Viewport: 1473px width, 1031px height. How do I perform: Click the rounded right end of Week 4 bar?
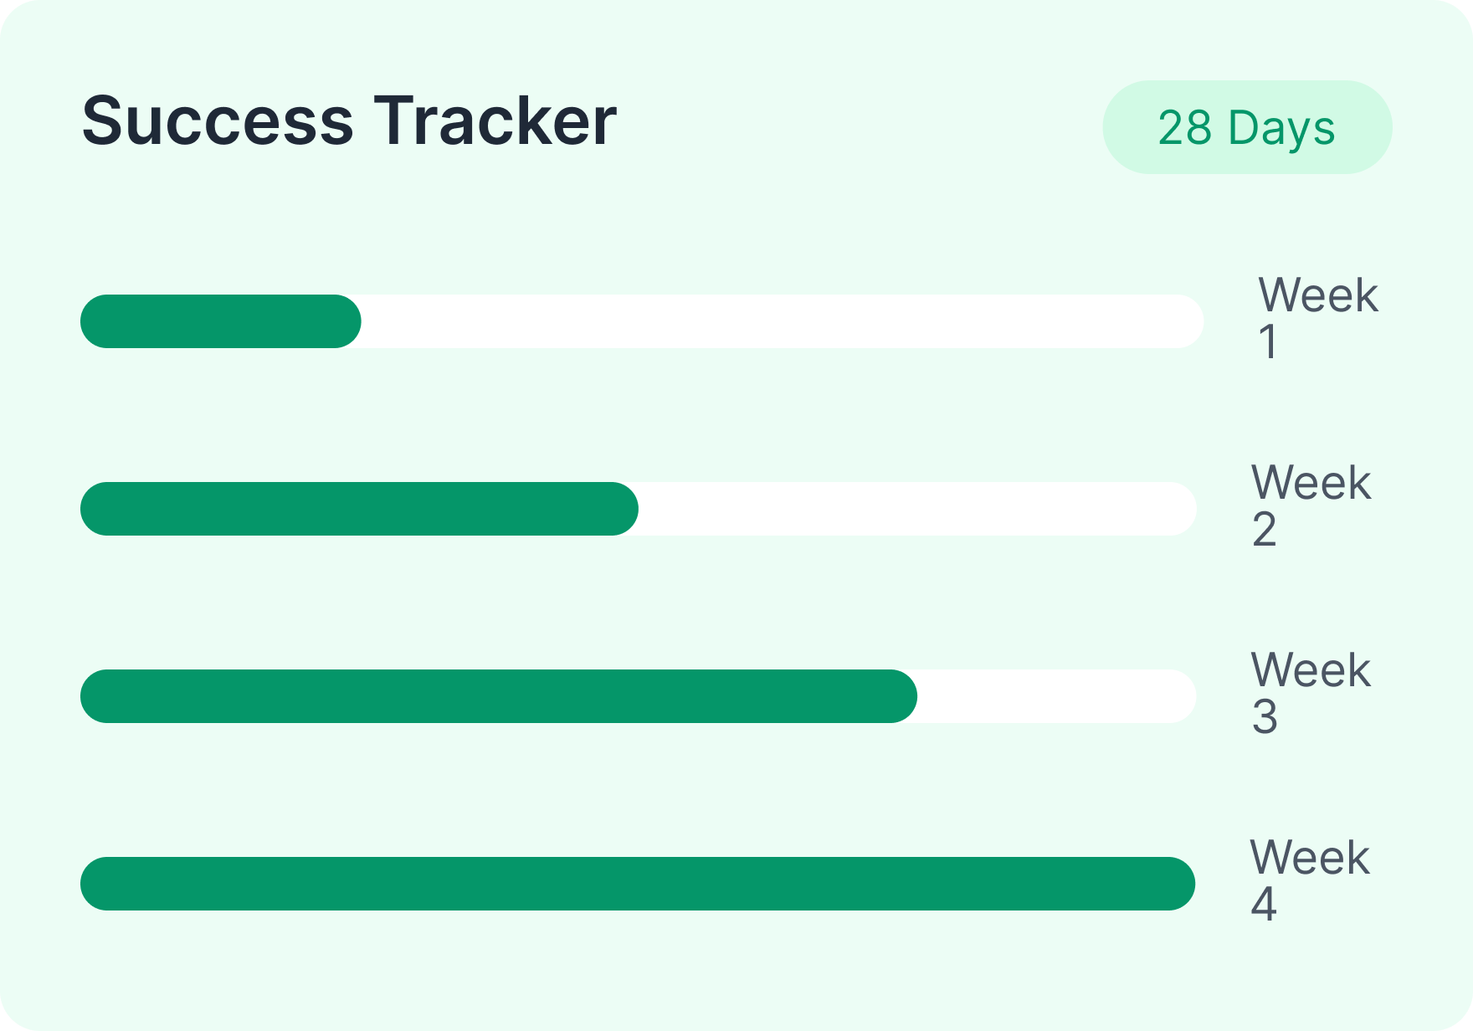tap(1178, 884)
